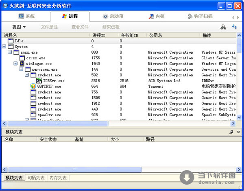The width and height of the screenshot is (244, 191).
Task: Click process list vertical scrollbar thumb
Action: click(239, 46)
